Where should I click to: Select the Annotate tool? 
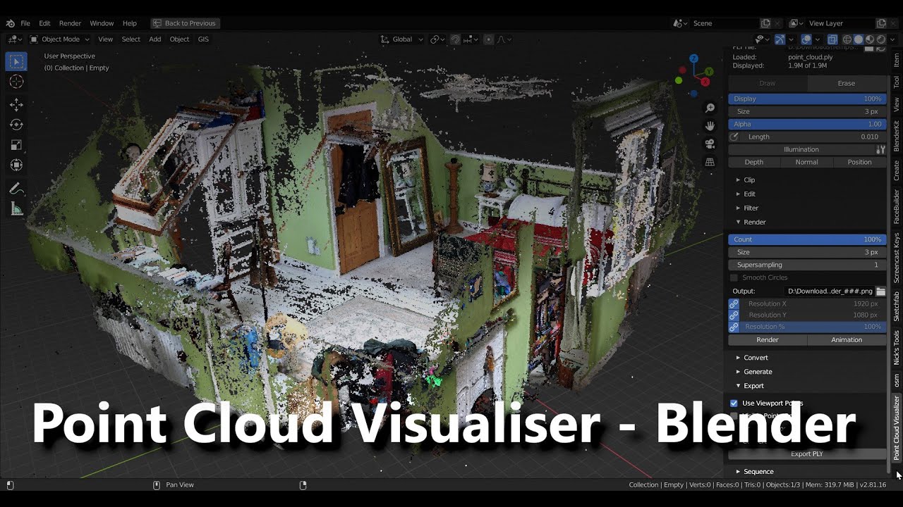pyautogui.click(x=16, y=189)
